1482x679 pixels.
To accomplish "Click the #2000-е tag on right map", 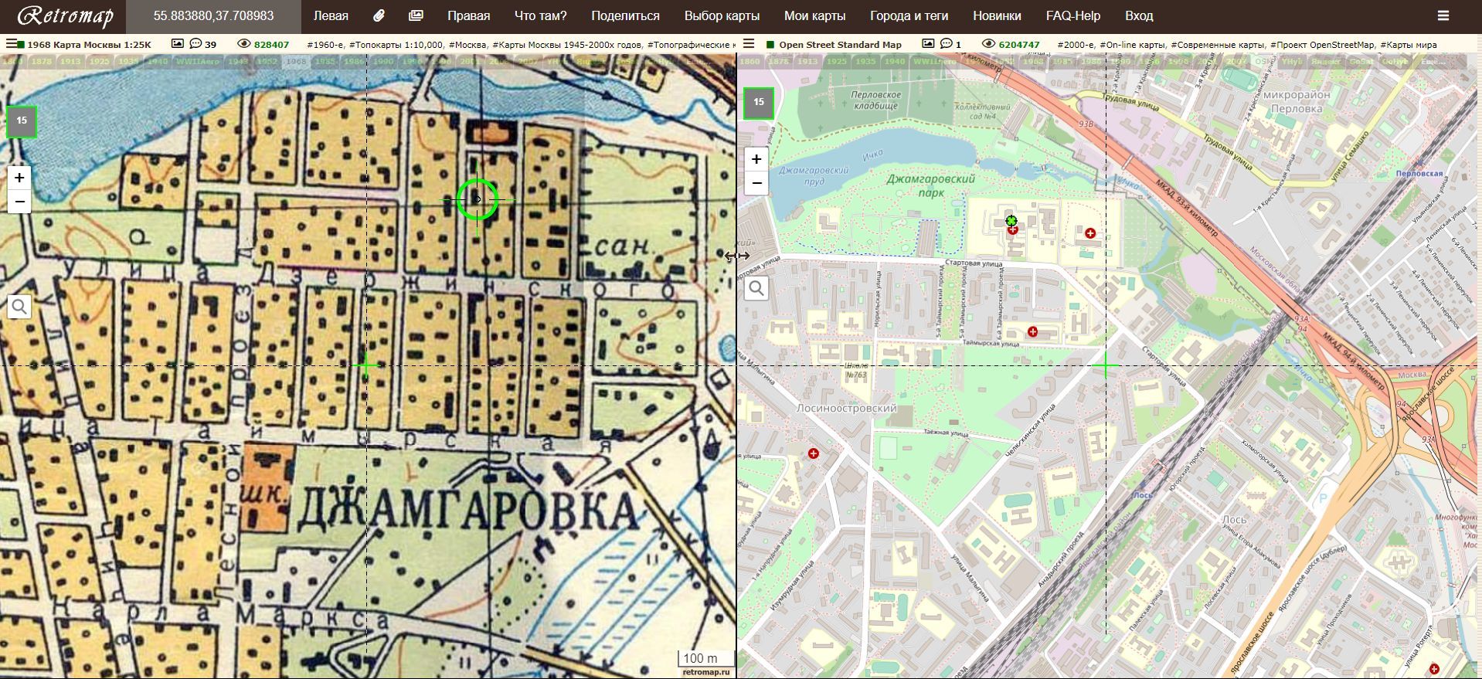I will tap(1076, 45).
